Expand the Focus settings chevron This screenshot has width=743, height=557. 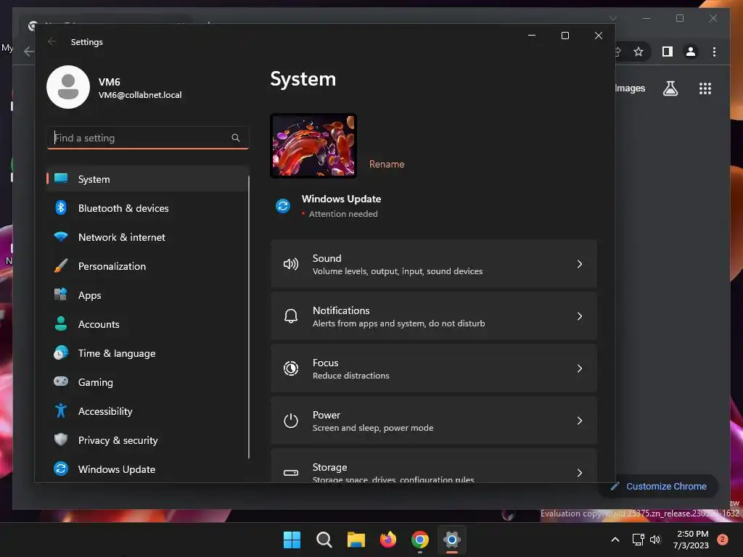tap(580, 368)
